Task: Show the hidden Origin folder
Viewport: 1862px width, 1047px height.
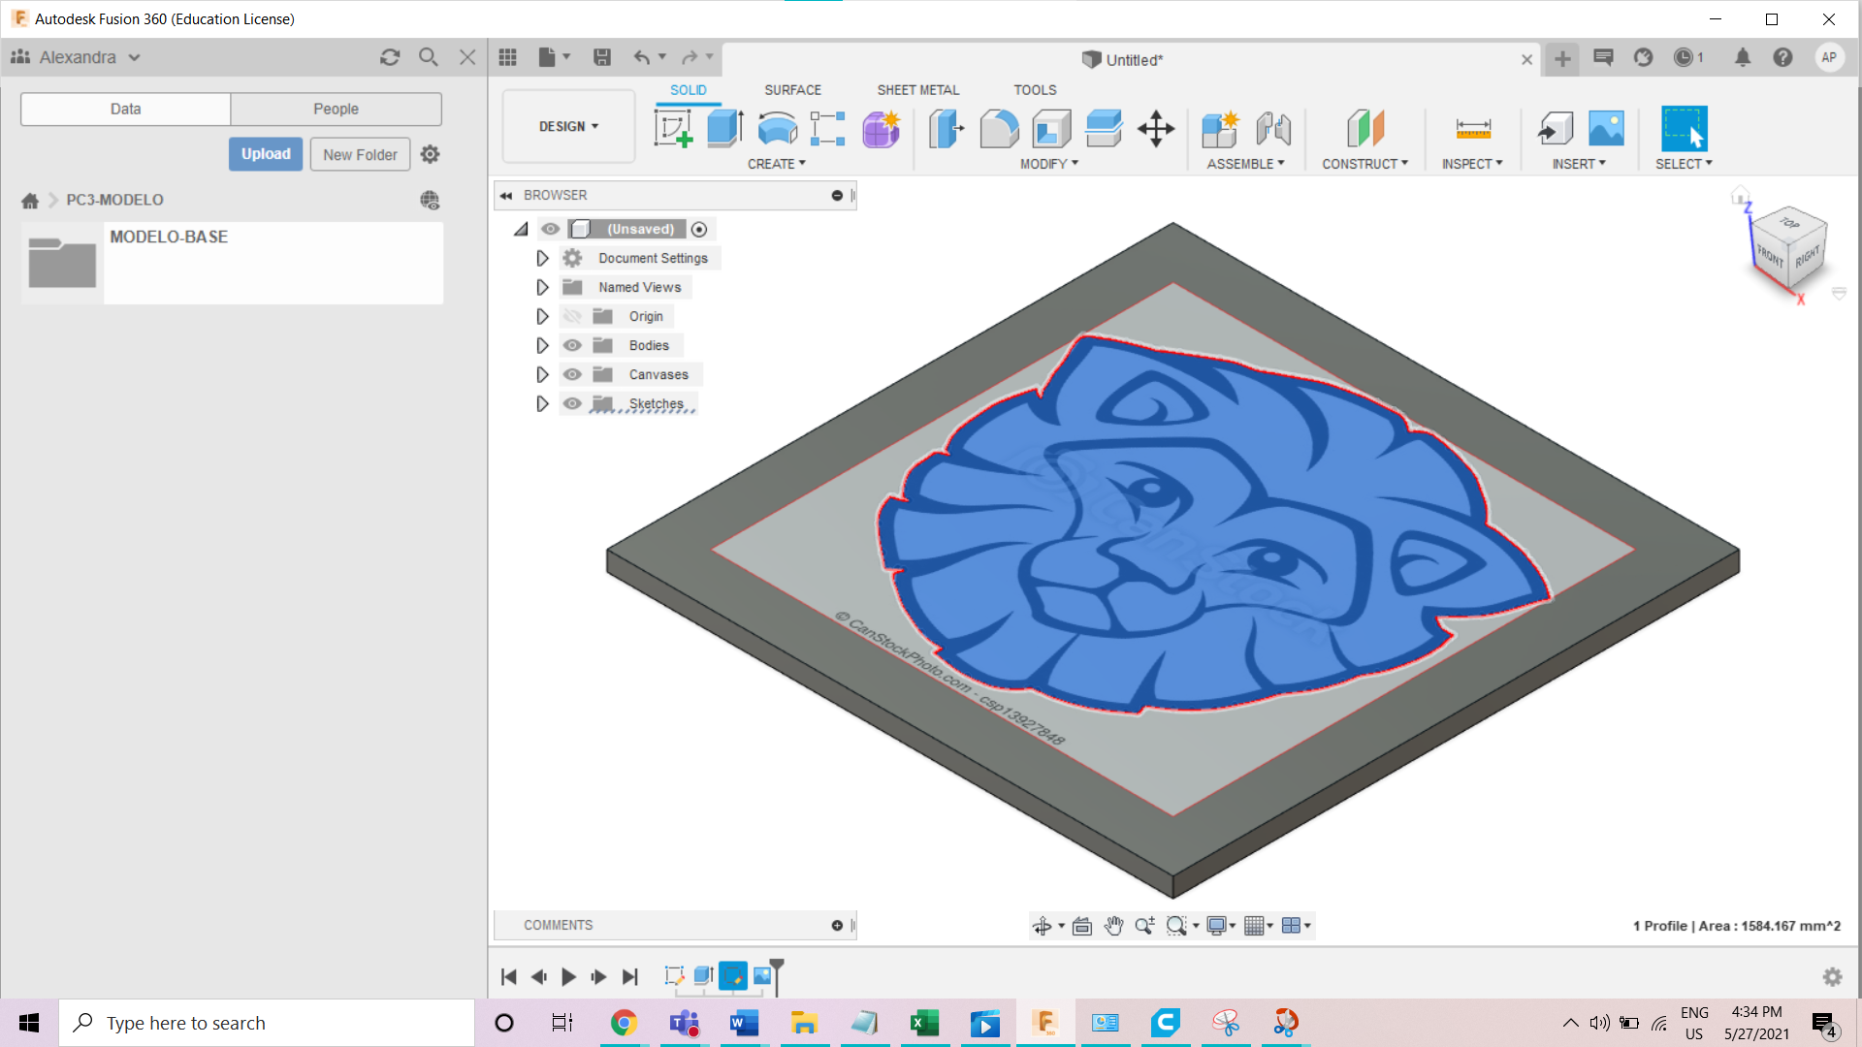Action: pyautogui.click(x=572, y=316)
